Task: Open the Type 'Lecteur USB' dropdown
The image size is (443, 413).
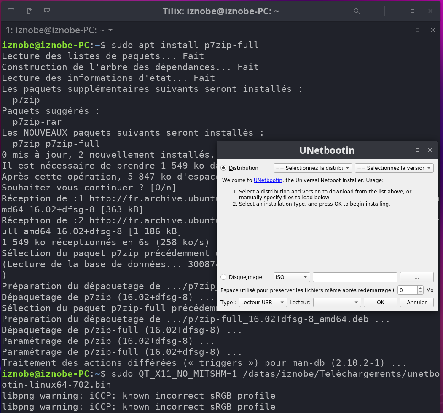Action: tap(263, 302)
